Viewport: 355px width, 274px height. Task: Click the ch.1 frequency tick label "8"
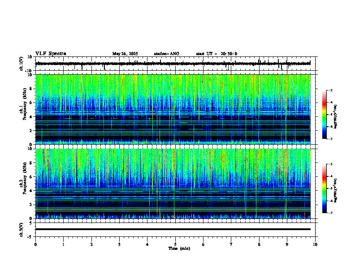[31, 89]
